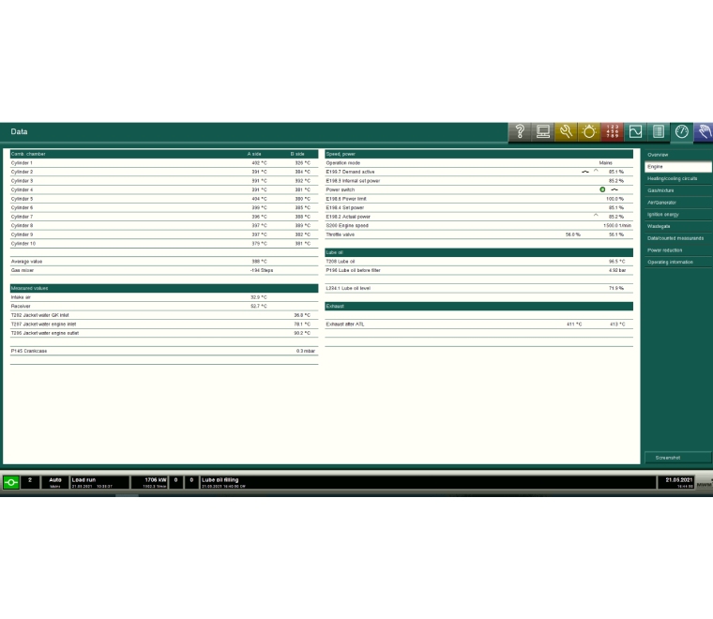Viewport: 713px width, 619px height.
Task: Open the trend curve graph icon
Action: pyautogui.click(x=635, y=131)
